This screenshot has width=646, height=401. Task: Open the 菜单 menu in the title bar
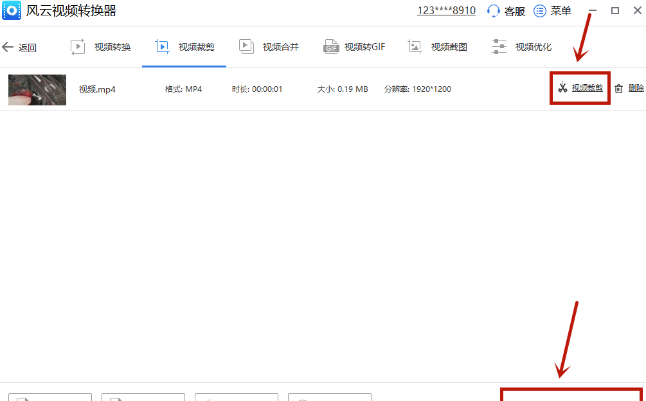pyautogui.click(x=552, y=11)
